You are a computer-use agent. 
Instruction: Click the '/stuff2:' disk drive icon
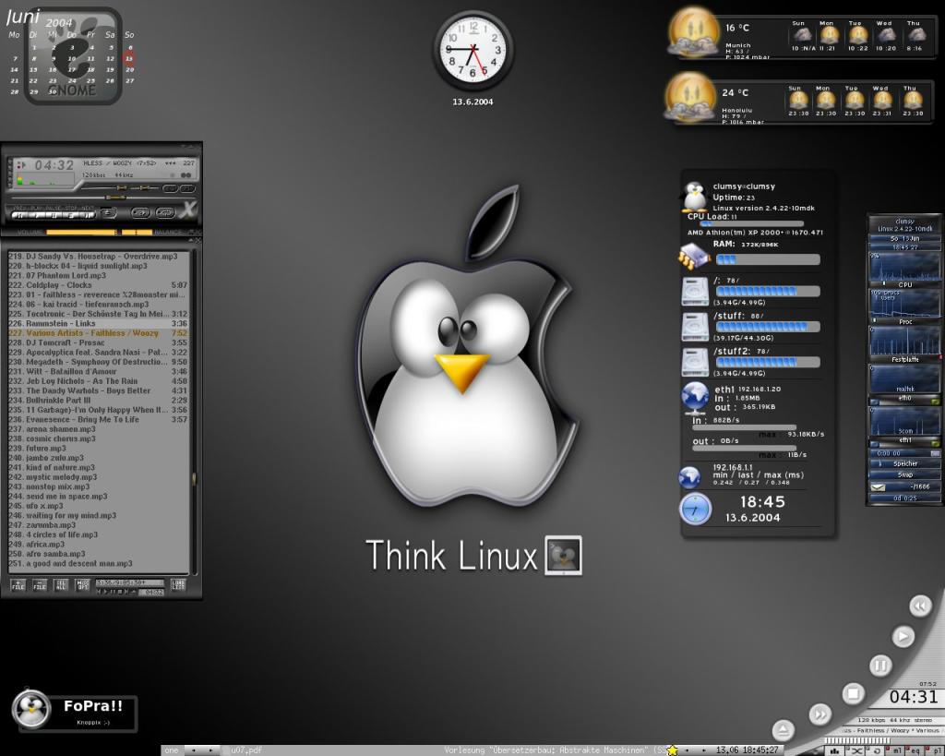[696, 363]
